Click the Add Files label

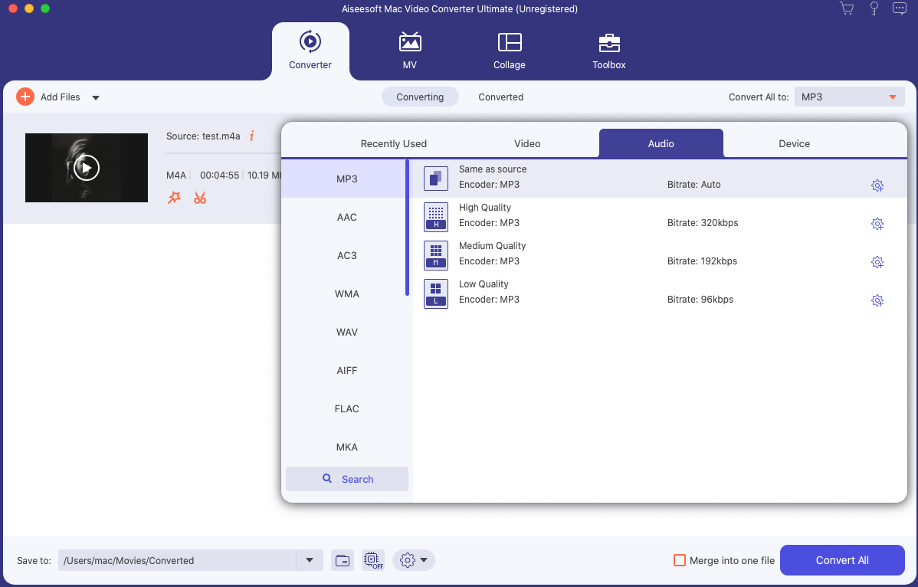tap(61, 97)
